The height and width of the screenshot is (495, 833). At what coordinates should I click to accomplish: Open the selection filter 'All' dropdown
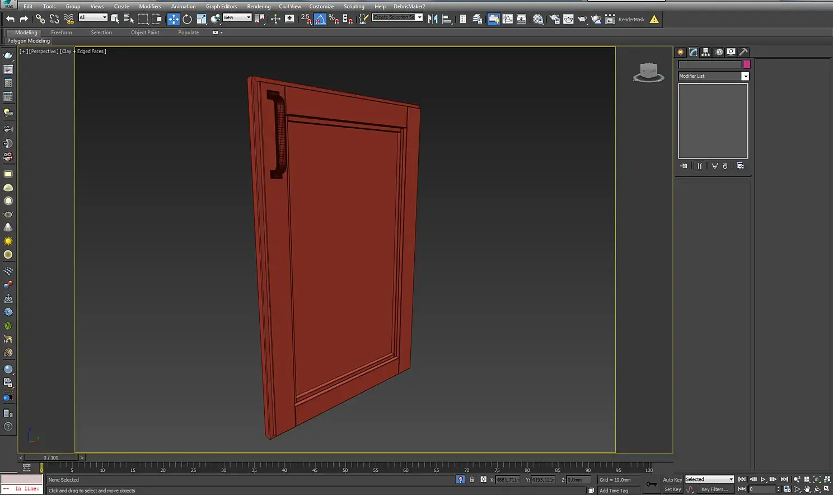click(93, 18)
